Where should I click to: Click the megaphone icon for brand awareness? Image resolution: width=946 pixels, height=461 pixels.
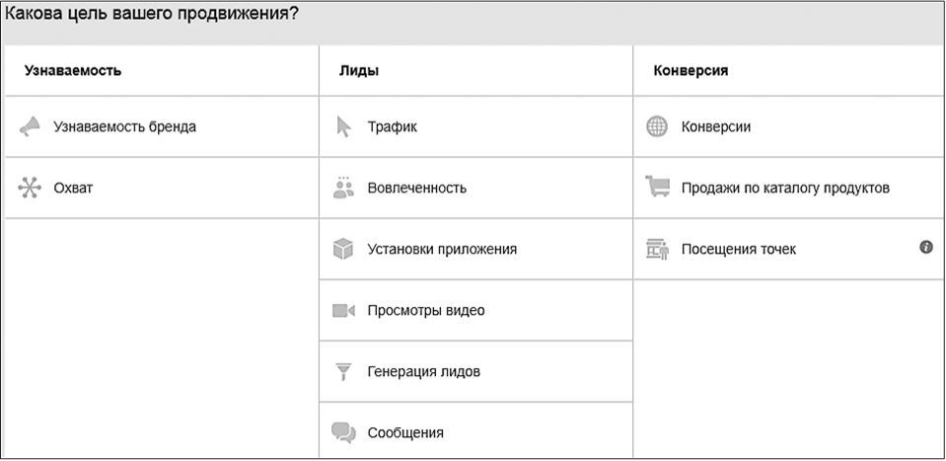click(x=30, y=126)
